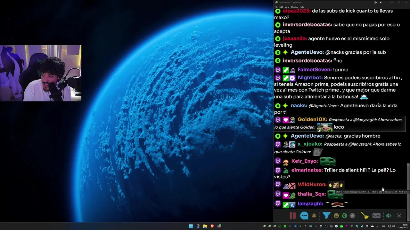Screen dimensions: 410x230
Task: Click the pin window icon in title bar
Action: 381,2
